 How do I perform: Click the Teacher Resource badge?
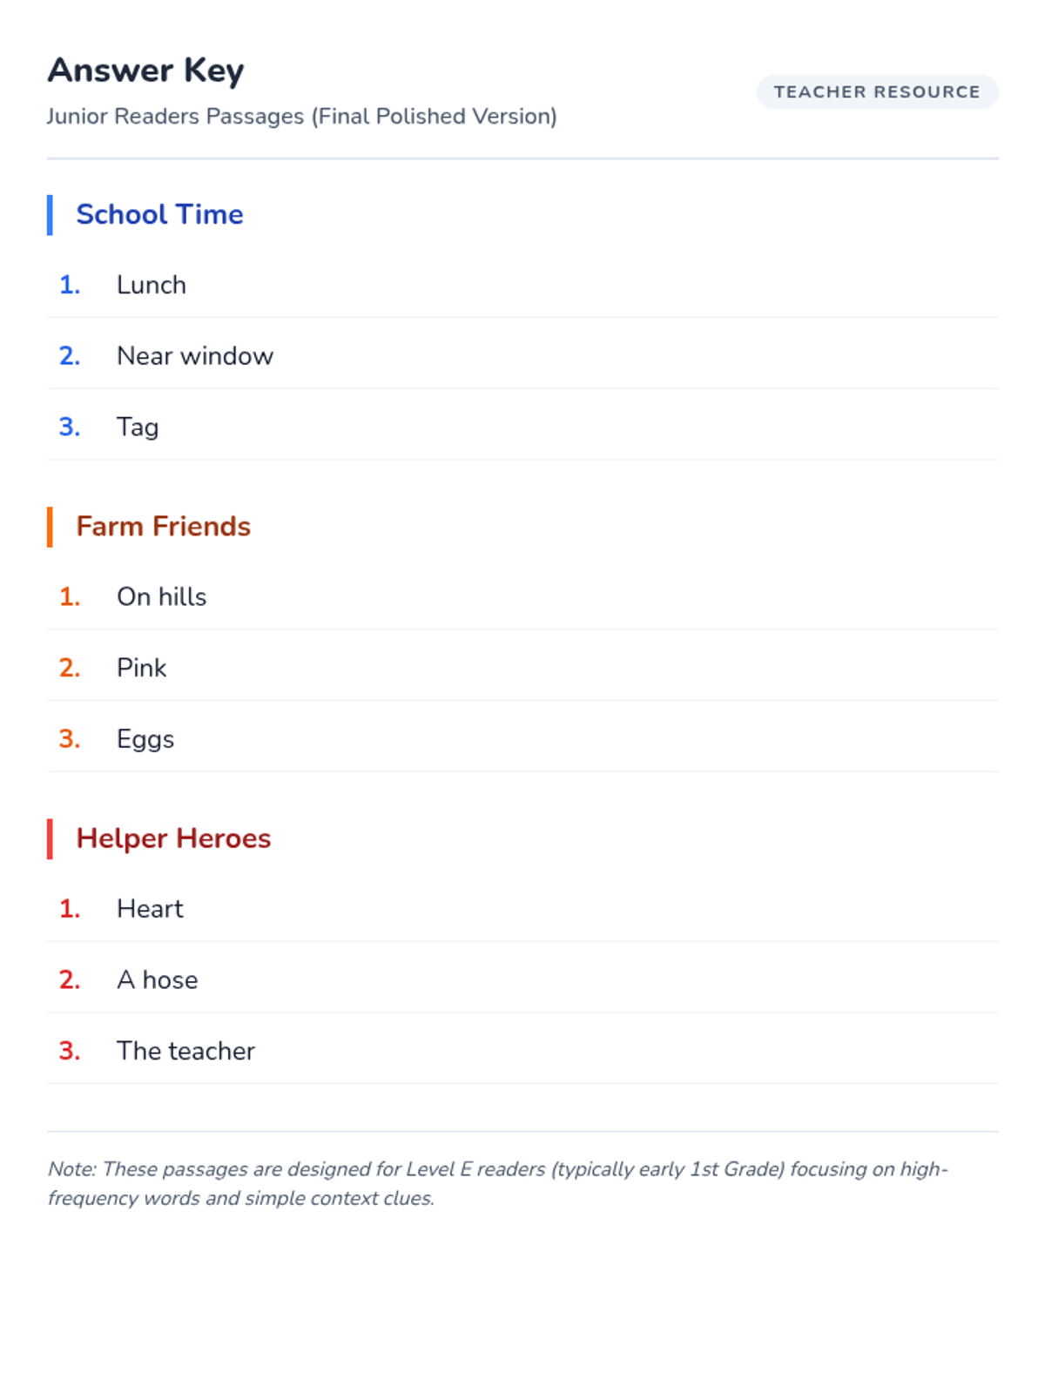(x=877, y=92)
